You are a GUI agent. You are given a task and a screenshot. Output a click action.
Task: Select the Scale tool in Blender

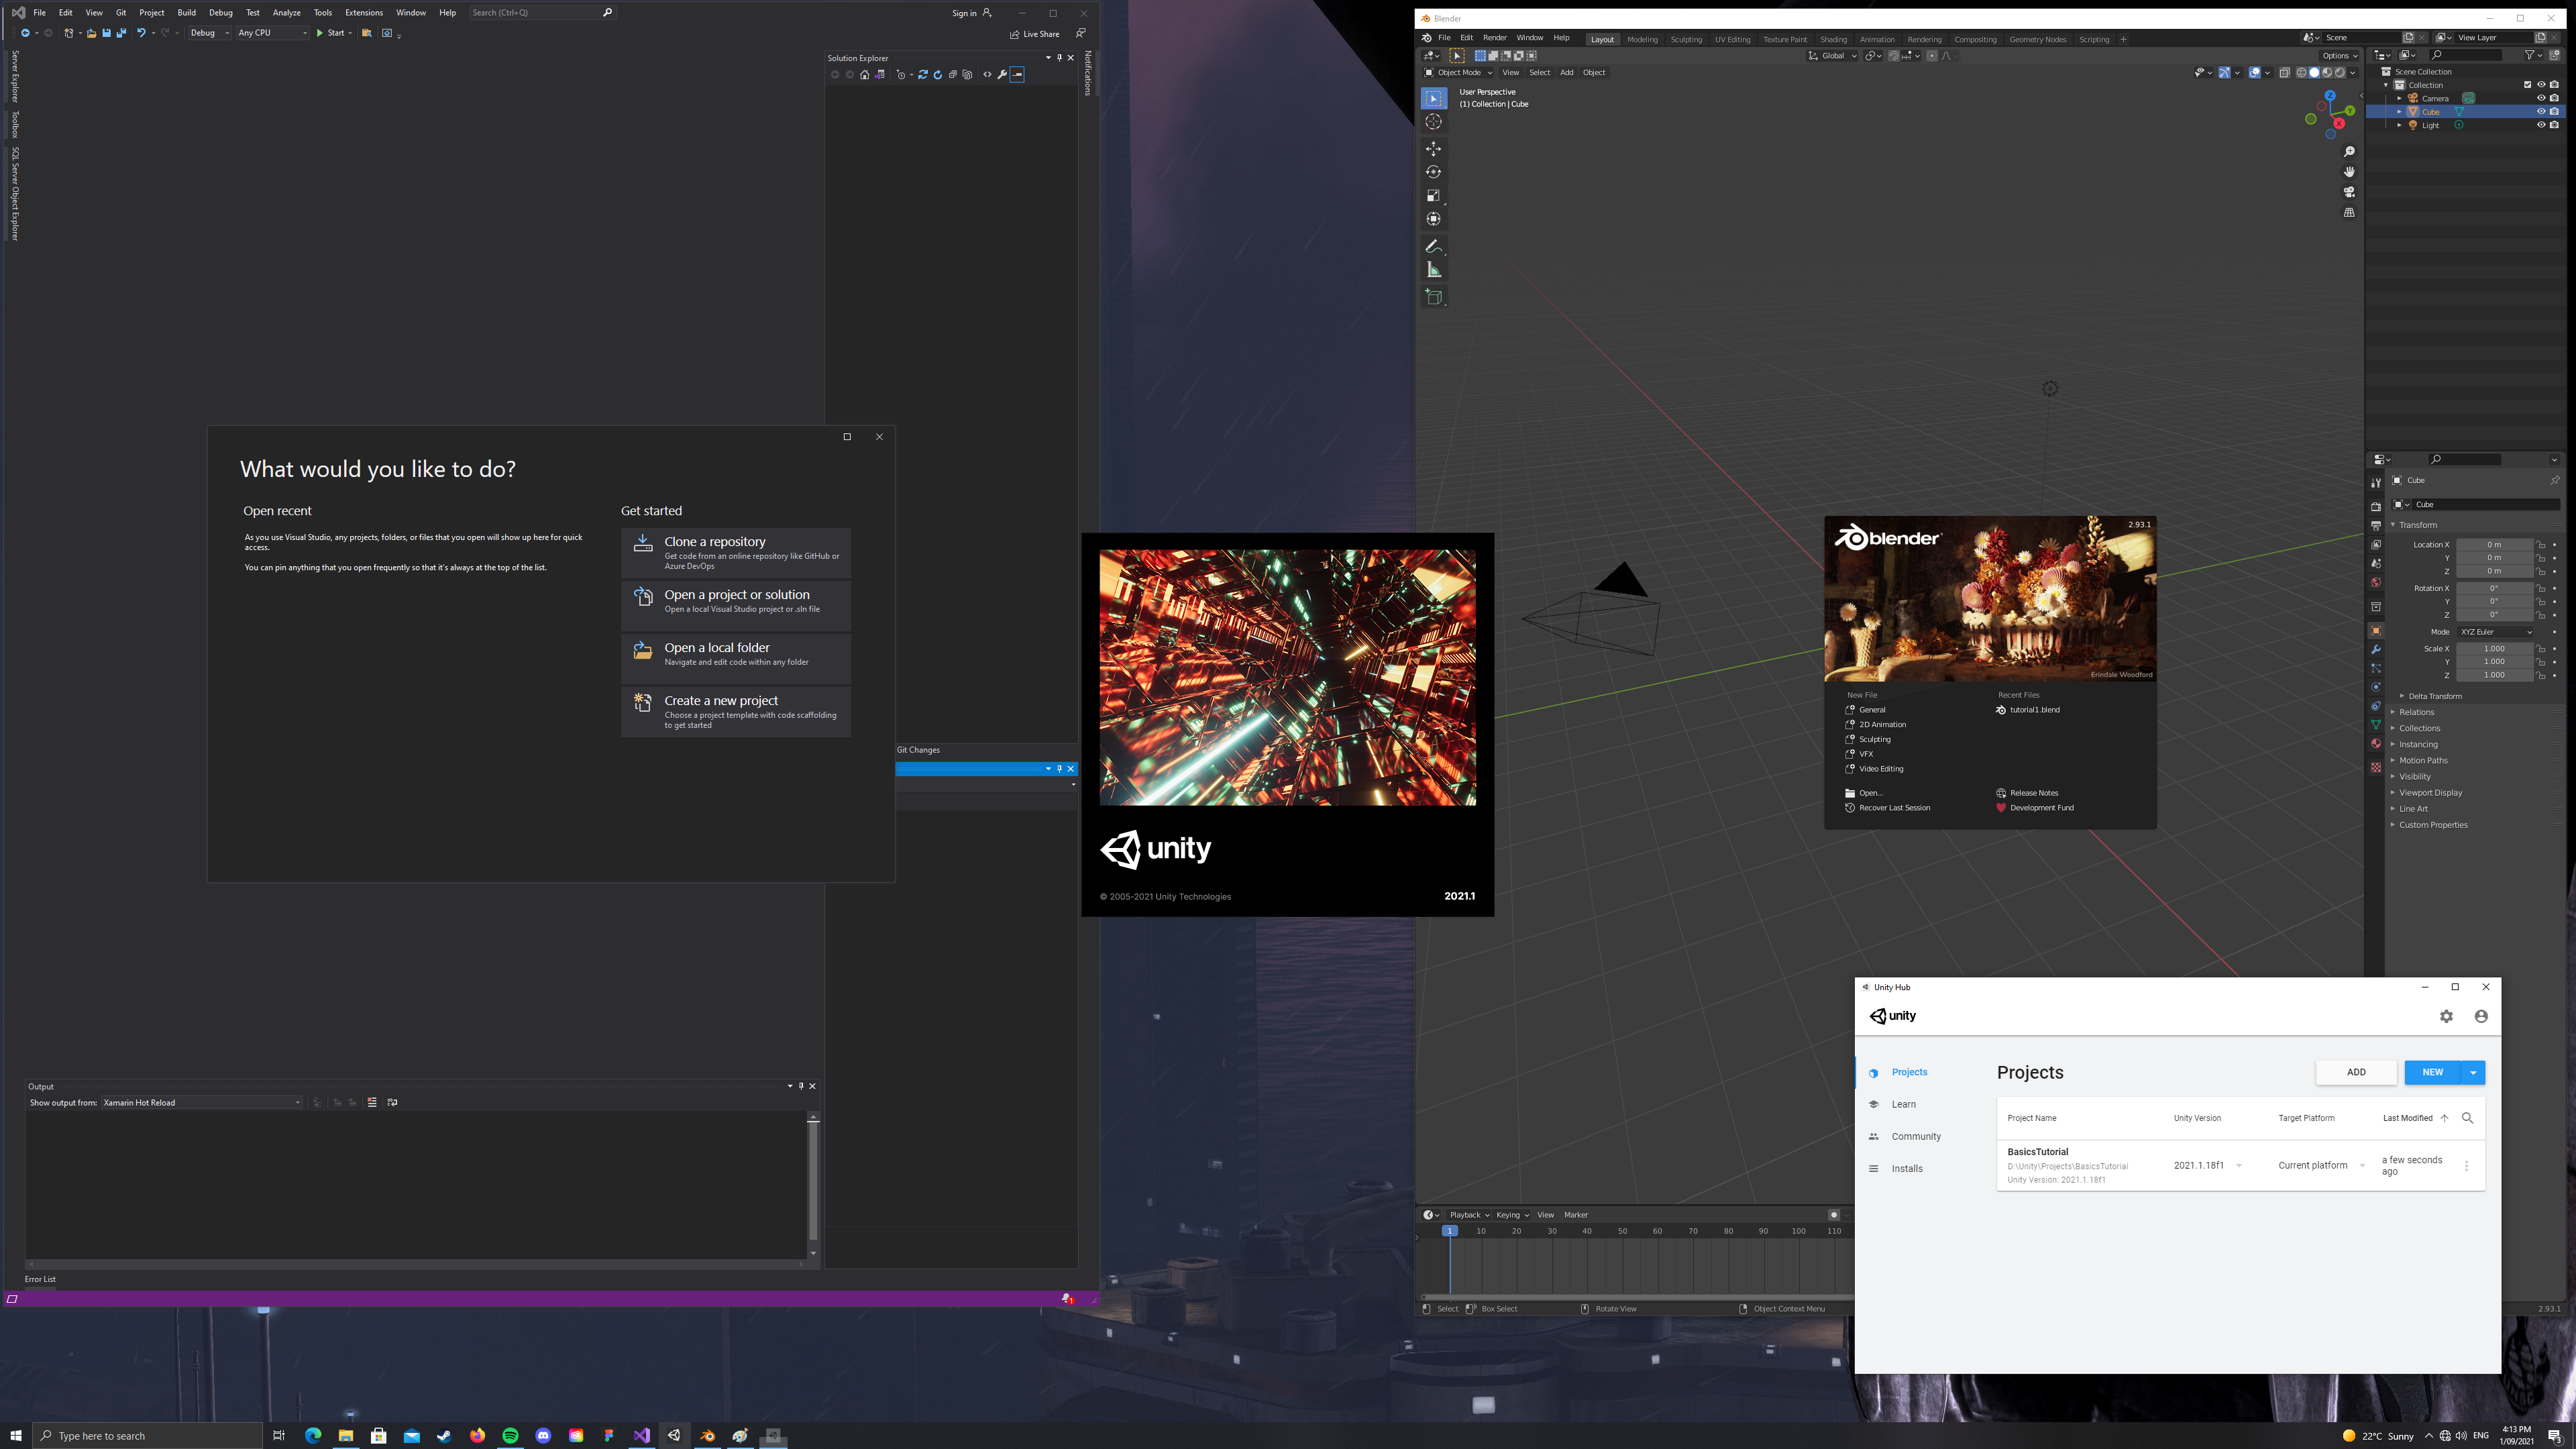tap(1433, 195)
